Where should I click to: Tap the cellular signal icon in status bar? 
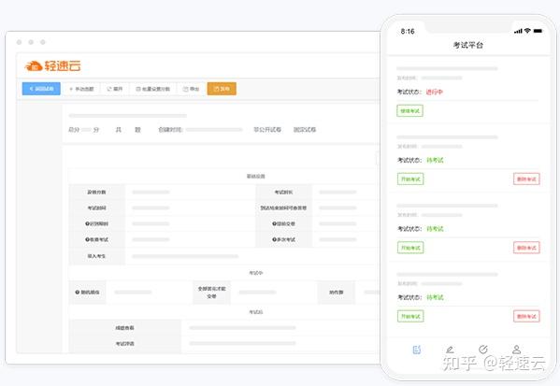click(x=518, y=31)
